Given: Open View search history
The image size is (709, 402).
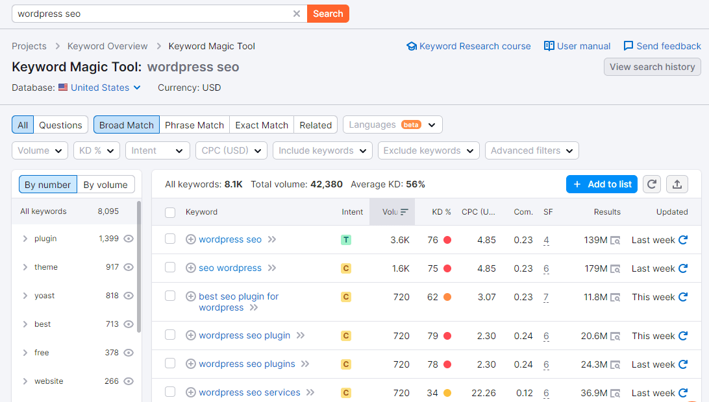Looking at the screenshot, I should [x=652, y=67].
